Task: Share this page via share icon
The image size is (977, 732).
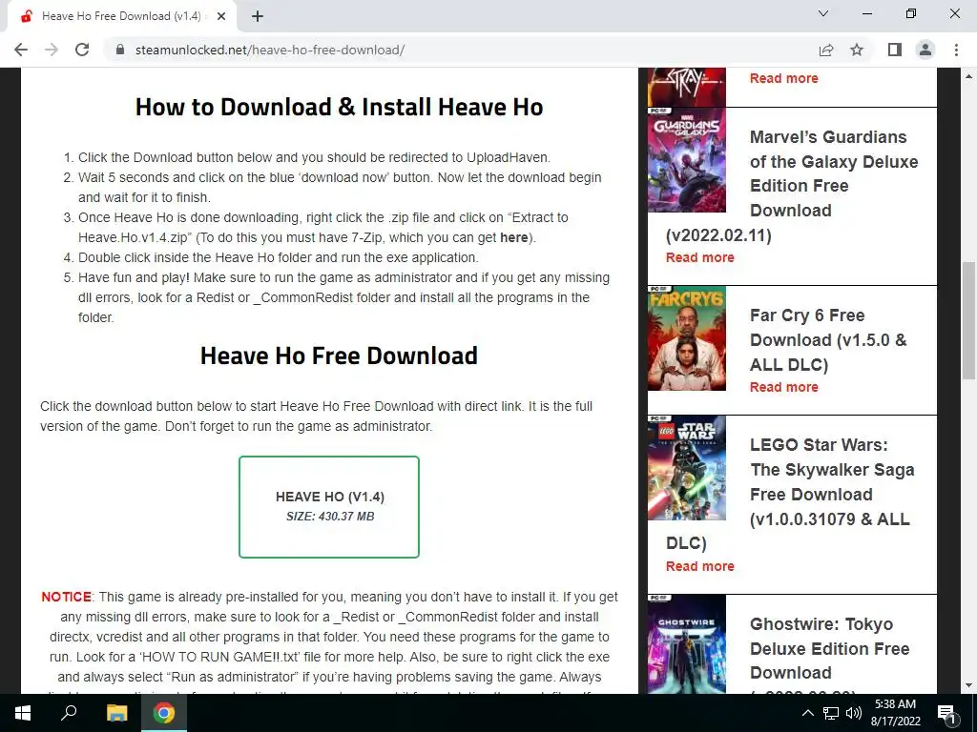Action: pyautogui.click(x=826, y=50)
